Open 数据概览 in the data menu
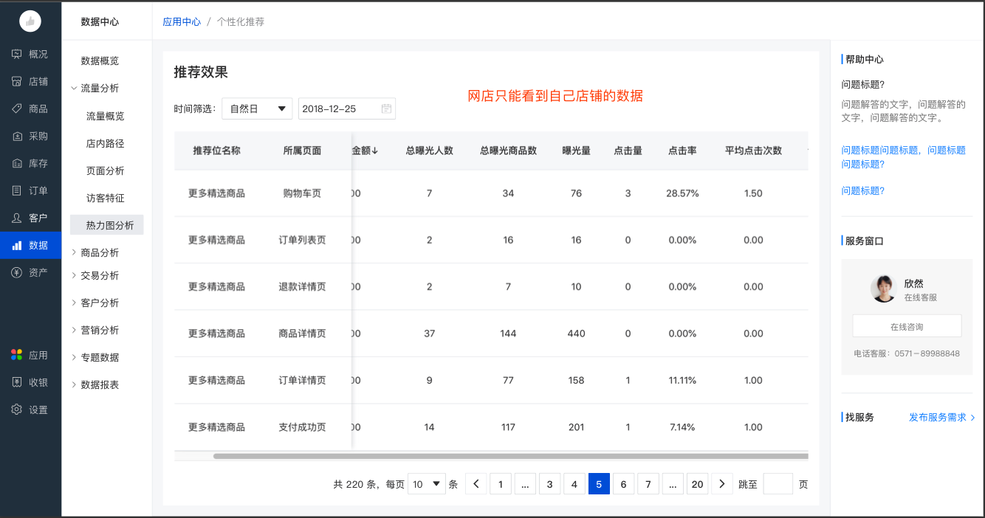This screenshot has height=518, width=985. click(x=100, y=61)
